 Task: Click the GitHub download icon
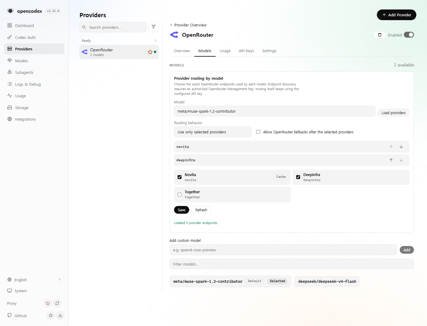click(60, 315)
